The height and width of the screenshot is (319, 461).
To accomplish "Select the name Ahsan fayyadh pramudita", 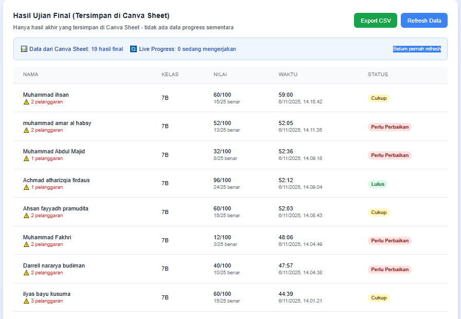I will tap(56, 208).
